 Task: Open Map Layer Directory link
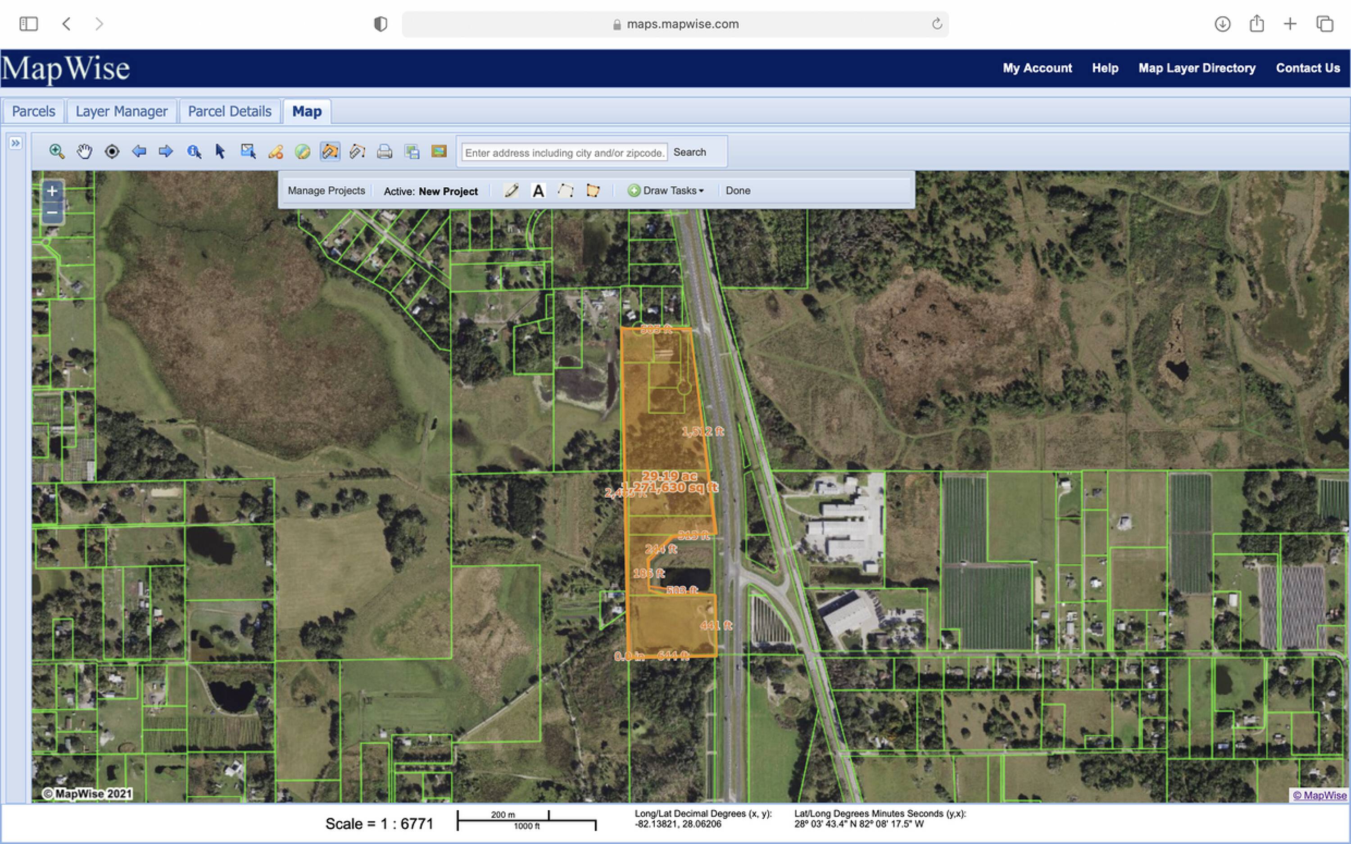click(1197, 68)
